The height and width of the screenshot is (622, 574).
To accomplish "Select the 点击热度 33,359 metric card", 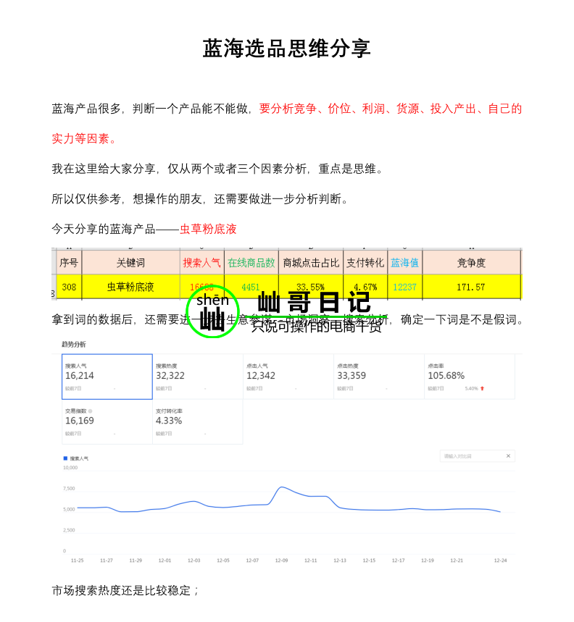I will [x=379, y=377].
